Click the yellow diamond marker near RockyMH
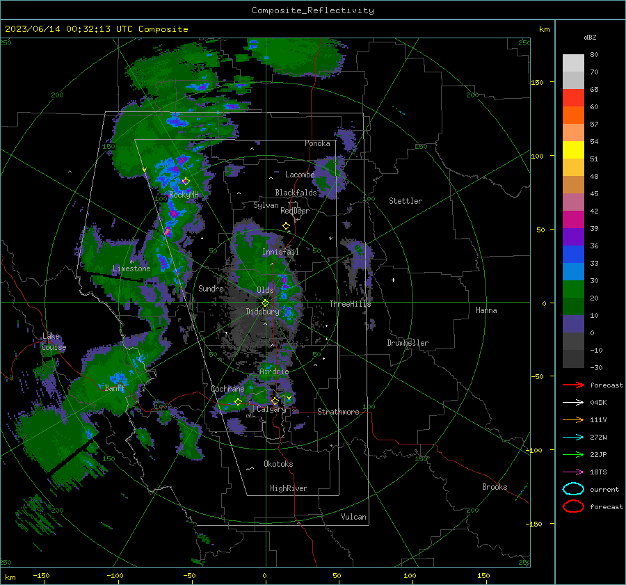Screen dimensions: 626x585 coord(185,182)
